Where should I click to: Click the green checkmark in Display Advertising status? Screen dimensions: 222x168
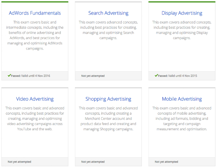pyautogui.click(x=156, y=76)
